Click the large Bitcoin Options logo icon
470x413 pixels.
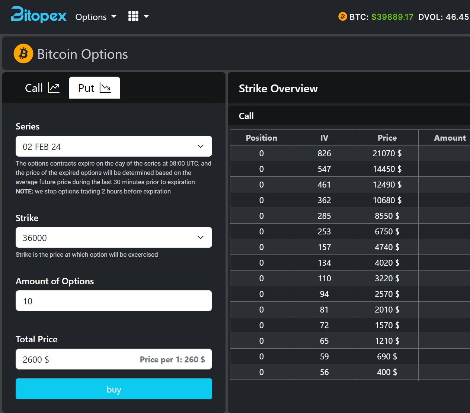pos(23,54)
